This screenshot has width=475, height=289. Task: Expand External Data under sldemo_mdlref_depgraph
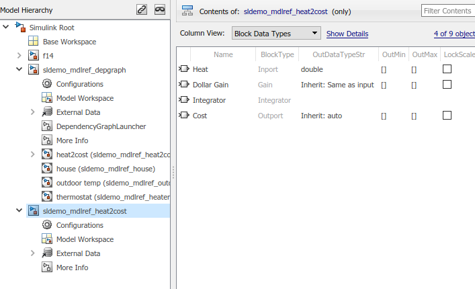pyautogui.click(x=33, y=112)
